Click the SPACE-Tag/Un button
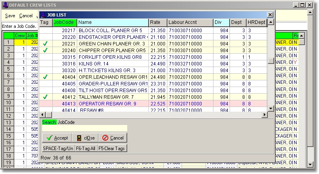The width and height of the screenshot is (319, 174). tap(58, 149)
